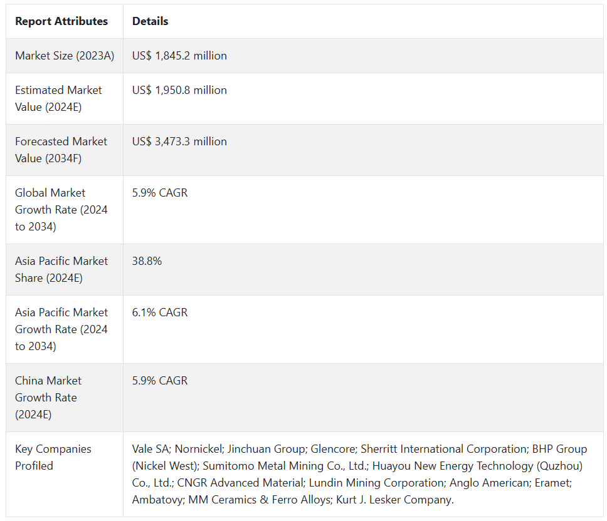
Task: Select the Asia Pacific Market Share label
Action: [x=61, y=269]
